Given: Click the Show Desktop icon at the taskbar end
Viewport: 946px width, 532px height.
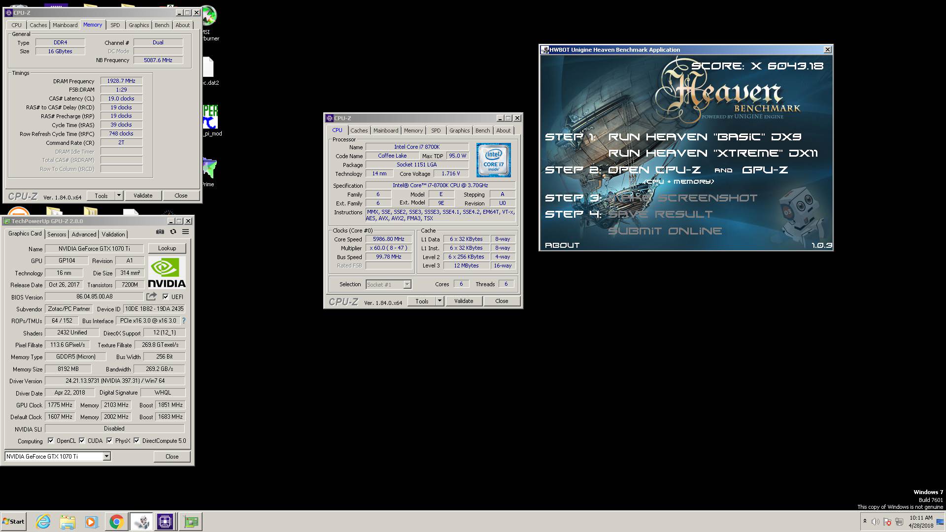Looking at the screenshot, I should click(941, 522).
